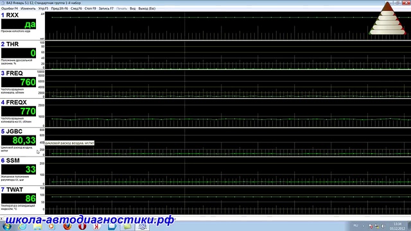Screen dimensions: 411x231
Task: Exit via Выход (Esc) menu item
Action: pyautogui.click(x=147, y=8)
